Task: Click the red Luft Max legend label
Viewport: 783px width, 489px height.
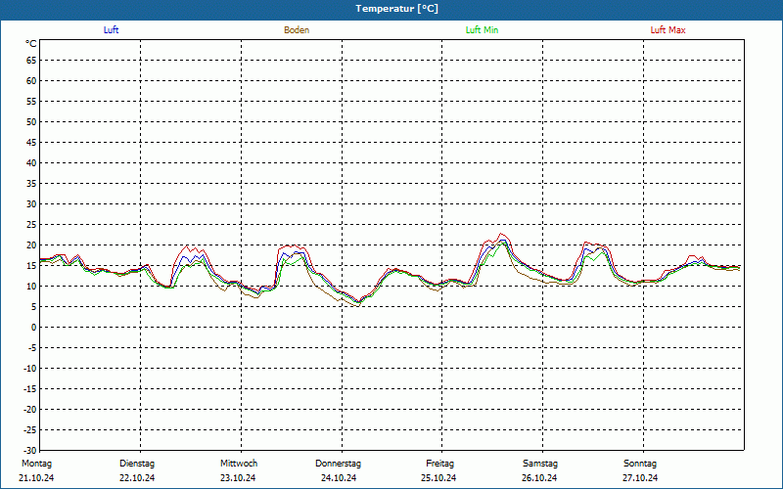Action: 668,30
